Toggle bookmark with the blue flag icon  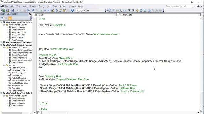point(149,10)
